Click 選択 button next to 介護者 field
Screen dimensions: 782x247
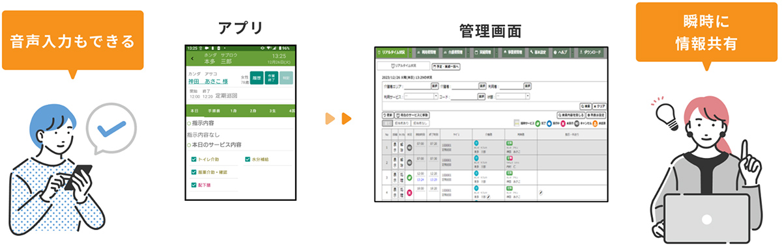coord(482,86)
